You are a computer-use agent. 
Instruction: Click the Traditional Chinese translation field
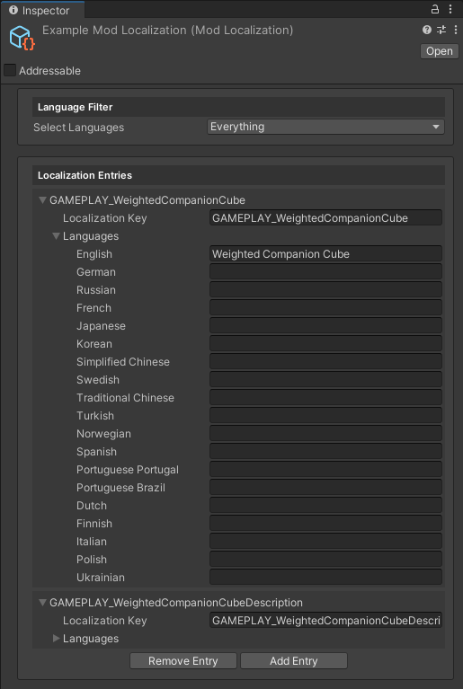click(325, 398)
